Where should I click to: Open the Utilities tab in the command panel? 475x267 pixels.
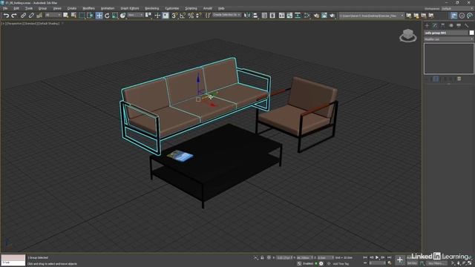(x=467, y=25)
